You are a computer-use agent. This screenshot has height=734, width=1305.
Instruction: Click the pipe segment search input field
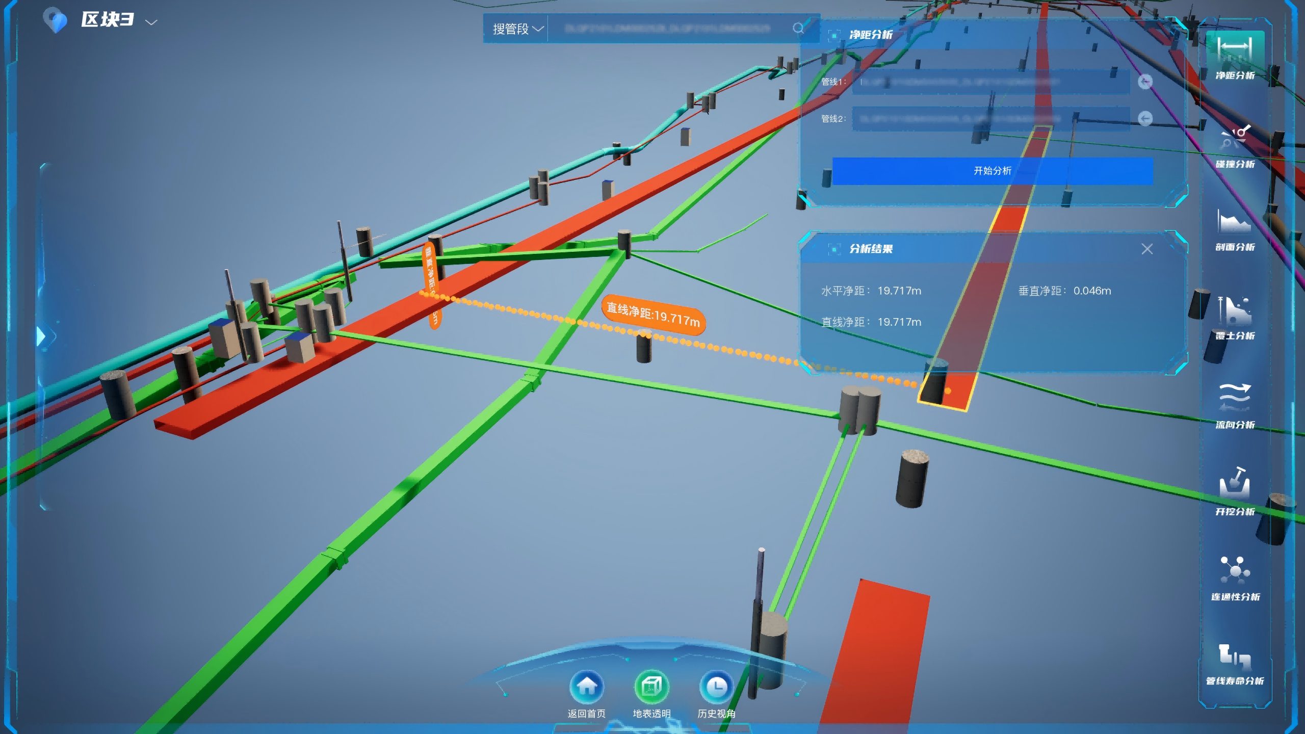pyautogui.click(x=668, y=29)
